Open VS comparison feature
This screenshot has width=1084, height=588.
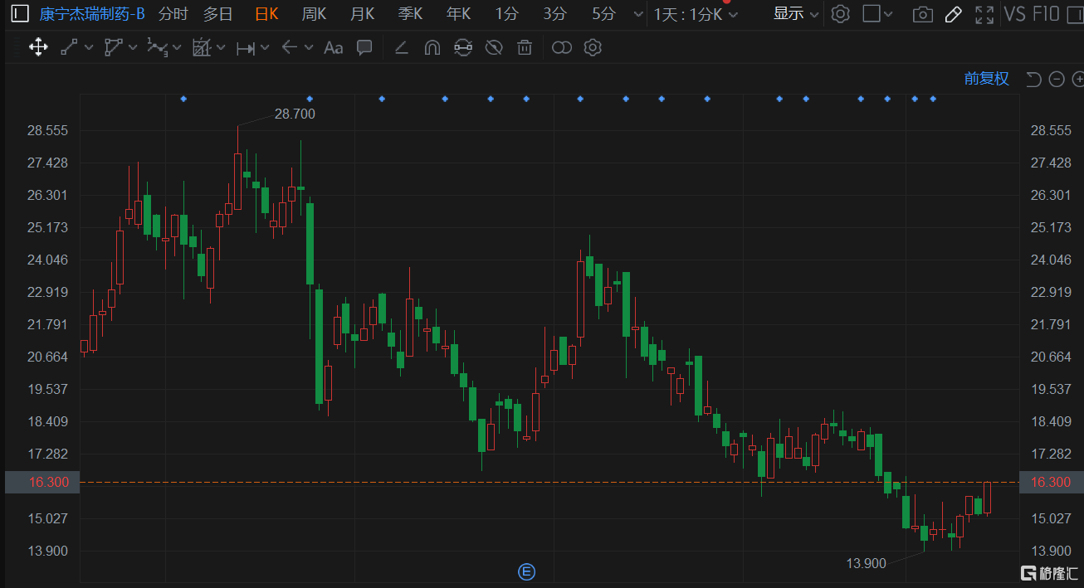tap(1014, 14)
